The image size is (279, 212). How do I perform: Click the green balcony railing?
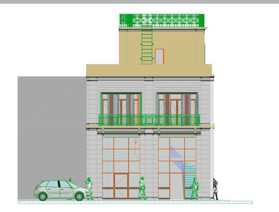click(x=149, y=120)
